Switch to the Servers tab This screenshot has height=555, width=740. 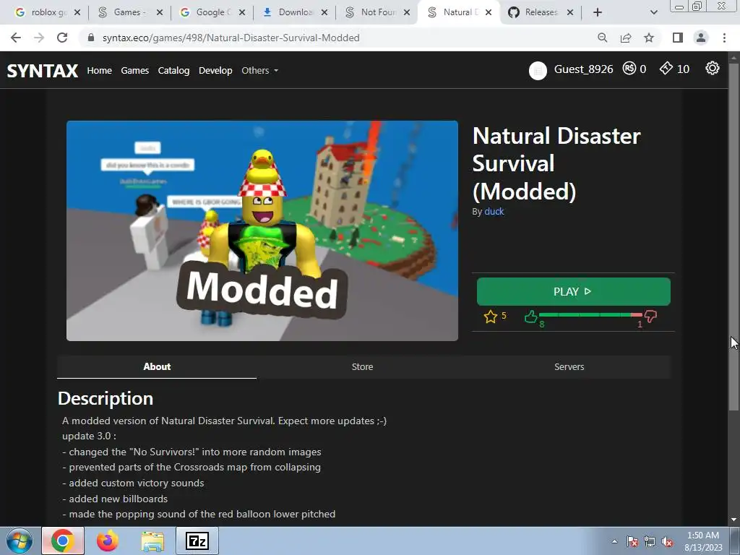pyautogui.click(x=569, y=366)
